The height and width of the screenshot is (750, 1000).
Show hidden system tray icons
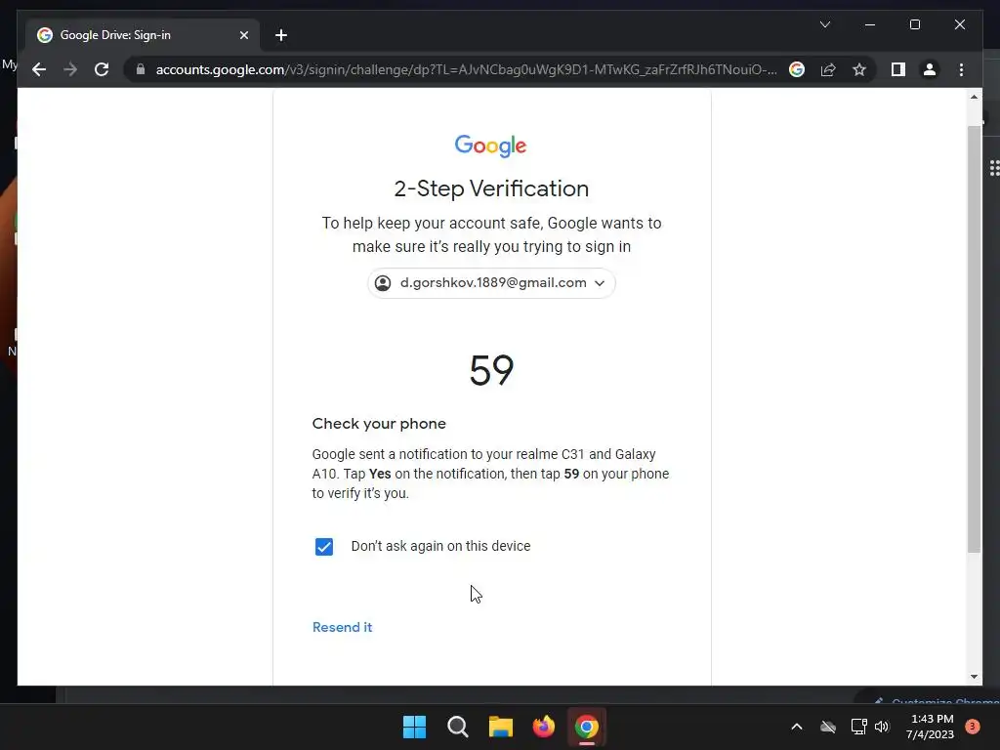pos(797,727)
